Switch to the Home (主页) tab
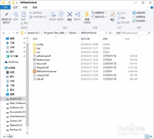This screenshot has width=154, height=139. pyautogui.click(x=15, y=7)
